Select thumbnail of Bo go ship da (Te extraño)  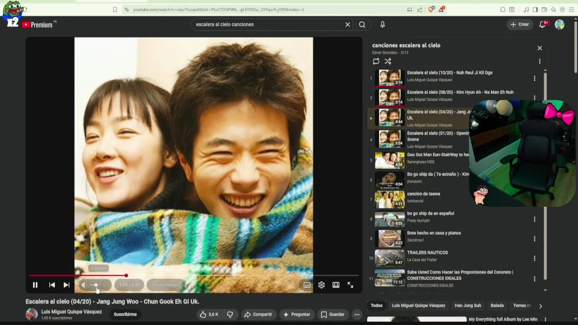point(390,180)
